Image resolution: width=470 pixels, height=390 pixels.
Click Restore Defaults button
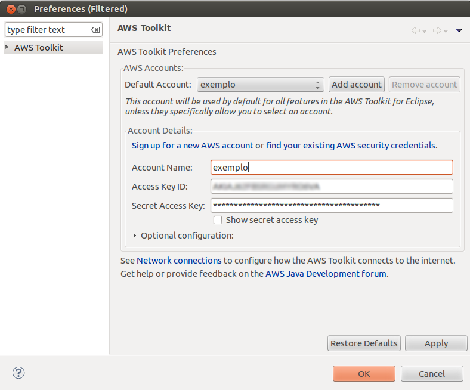click(364, 343)
